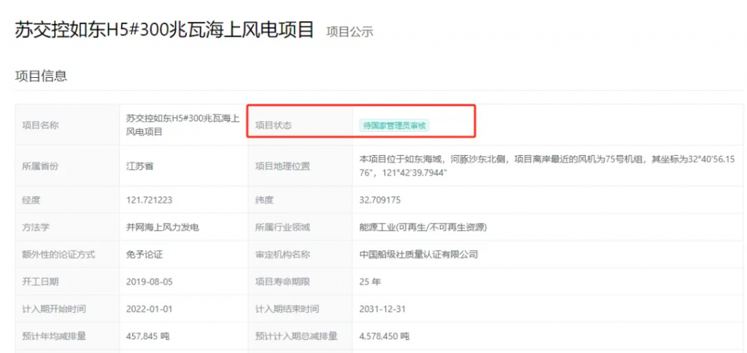This screenshot has height=353, width=747.
Task: Select the 项目名称 value cell in the table
Action: 182,125
